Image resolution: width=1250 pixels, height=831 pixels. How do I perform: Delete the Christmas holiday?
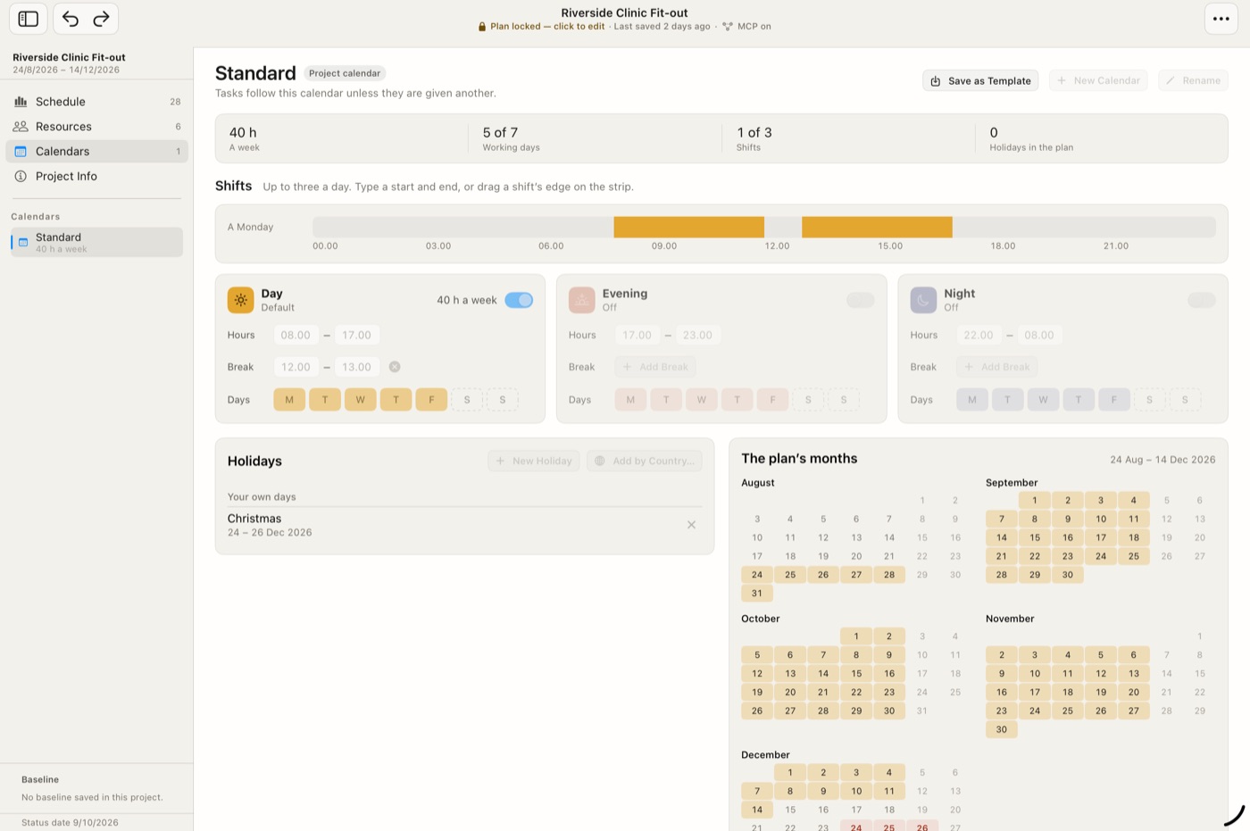(x=691, y=525)
